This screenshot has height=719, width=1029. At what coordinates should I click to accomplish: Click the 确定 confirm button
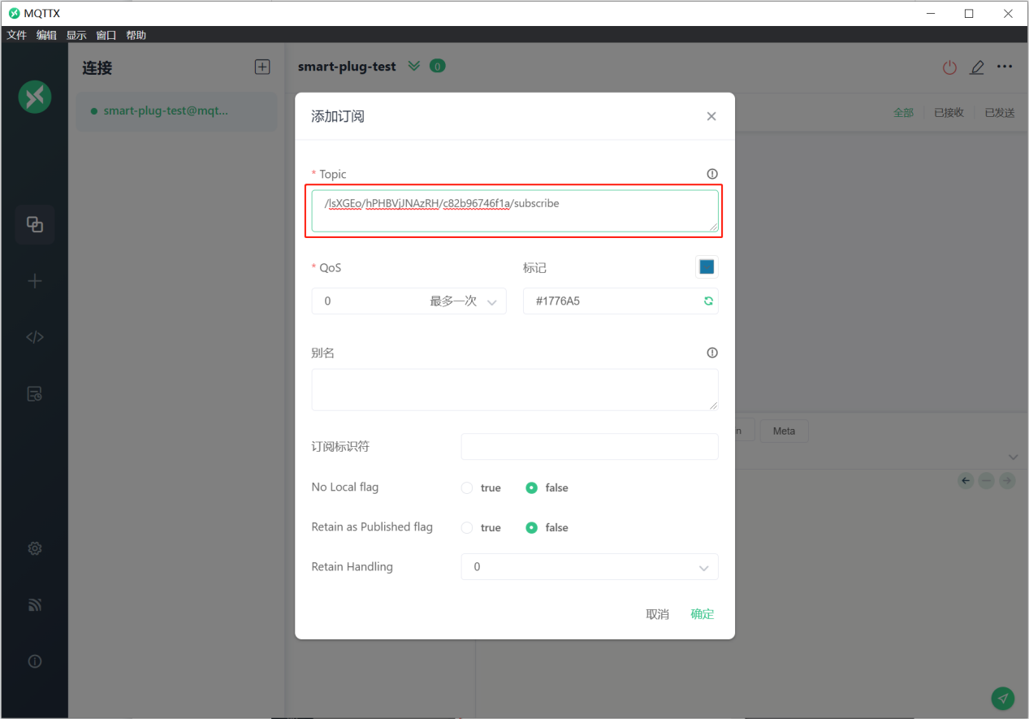coord(702,614)
